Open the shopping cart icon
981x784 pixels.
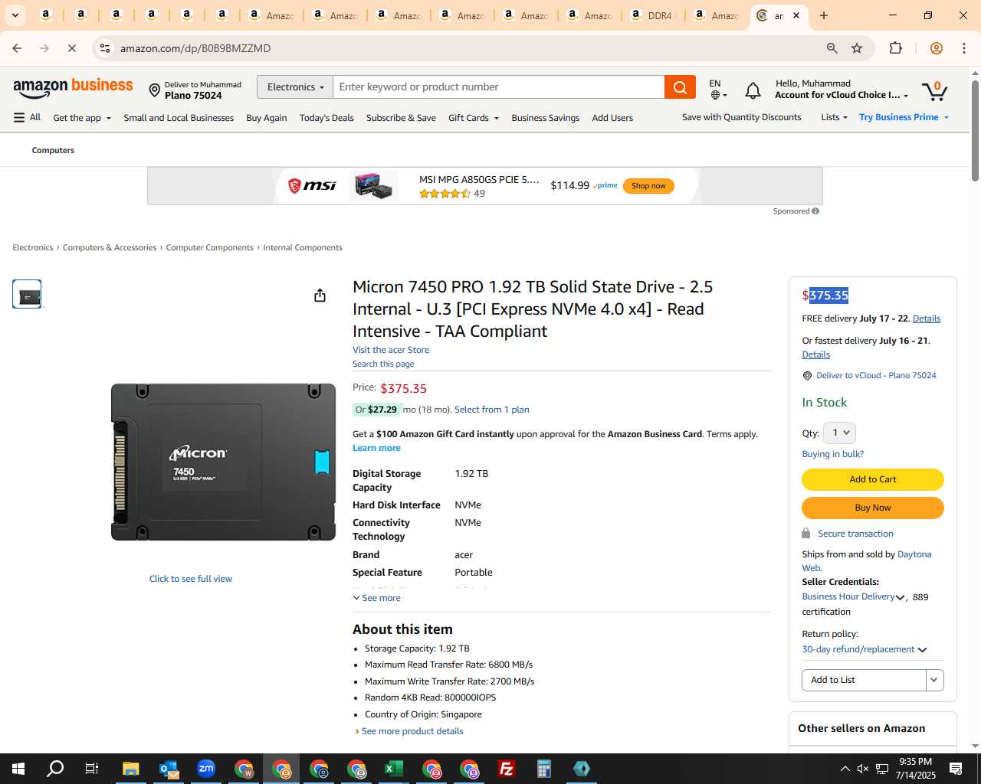(x=934, y=90)
